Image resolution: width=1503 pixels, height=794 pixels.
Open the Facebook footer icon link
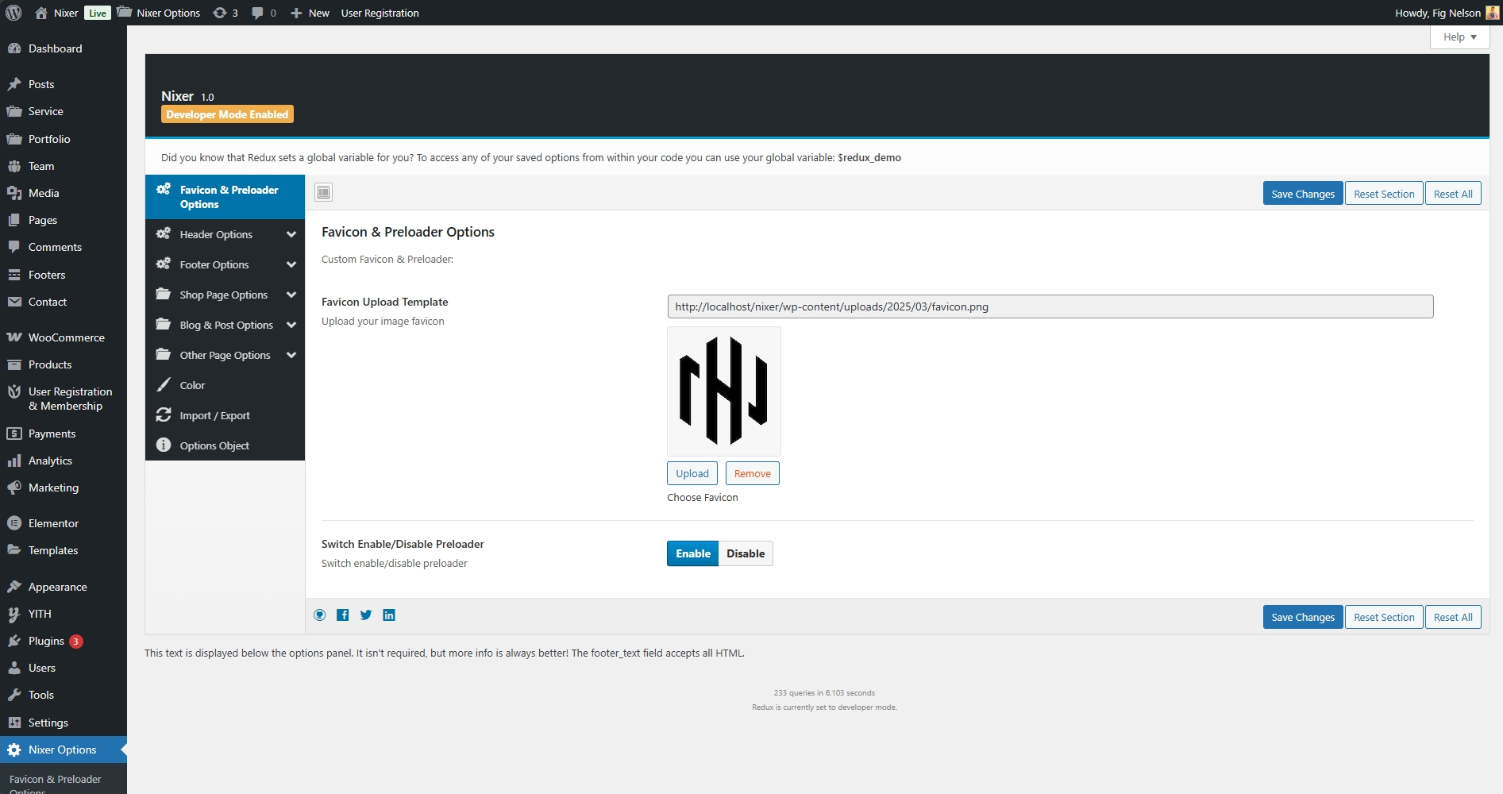(x=343, y=615)
